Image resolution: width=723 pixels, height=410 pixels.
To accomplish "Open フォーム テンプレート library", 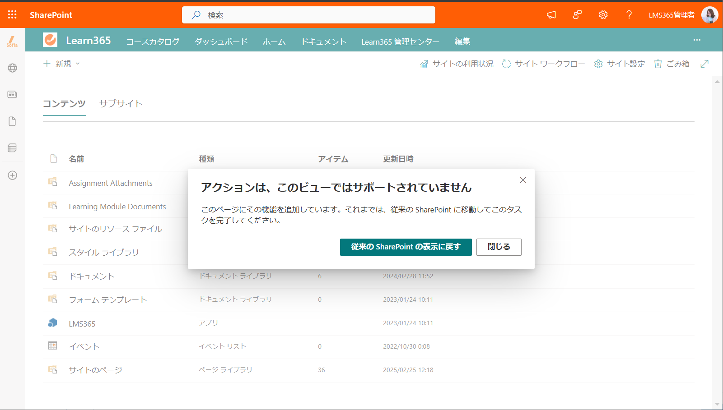I will 108,300.
